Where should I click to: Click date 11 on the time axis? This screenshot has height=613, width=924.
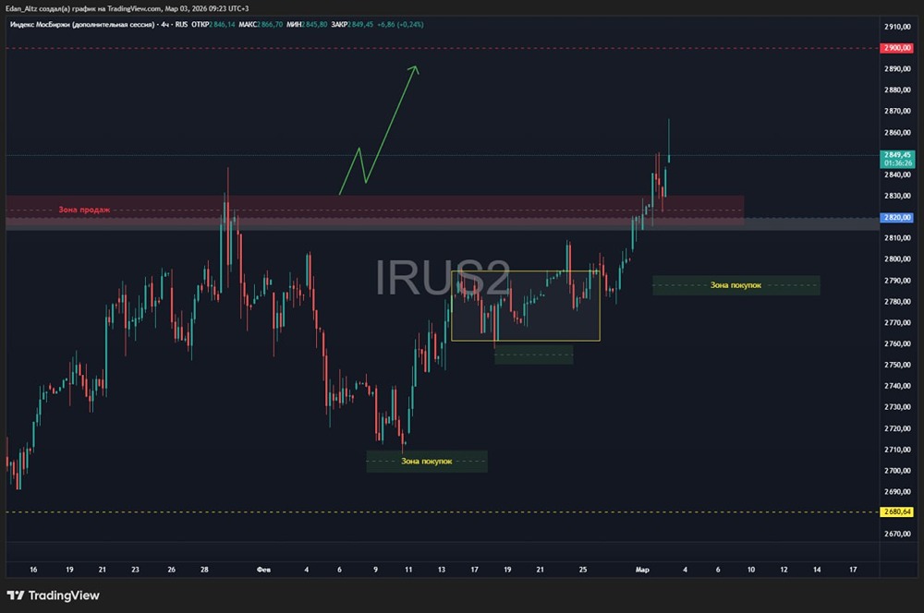(408, 570)
